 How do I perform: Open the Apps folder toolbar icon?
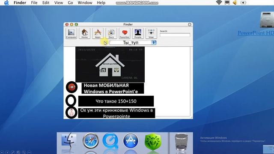98,33
